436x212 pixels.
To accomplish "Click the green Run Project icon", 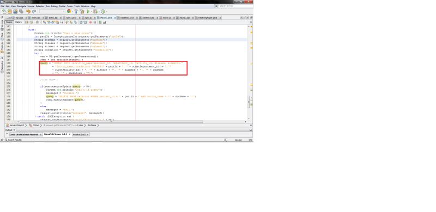I will click(88, 11).
